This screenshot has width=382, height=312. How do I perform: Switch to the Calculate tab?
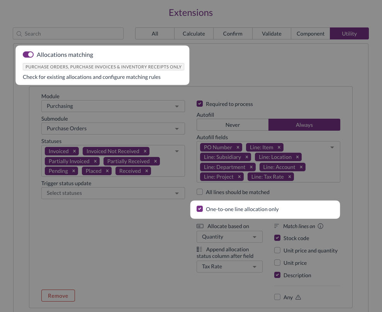pyautogui.click(x=194, y=34)
